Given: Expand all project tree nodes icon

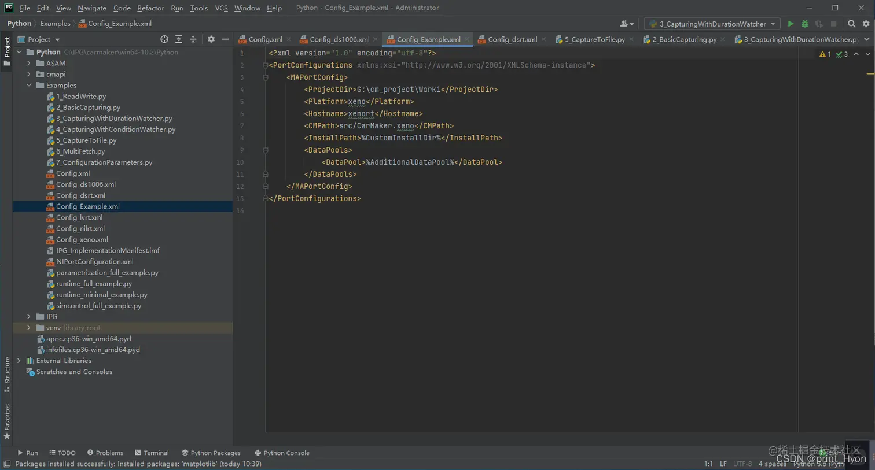Looking at the screenshot, I should pos(179,39).
